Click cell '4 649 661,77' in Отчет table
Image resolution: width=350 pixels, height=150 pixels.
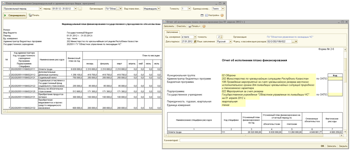coord(312,132)
